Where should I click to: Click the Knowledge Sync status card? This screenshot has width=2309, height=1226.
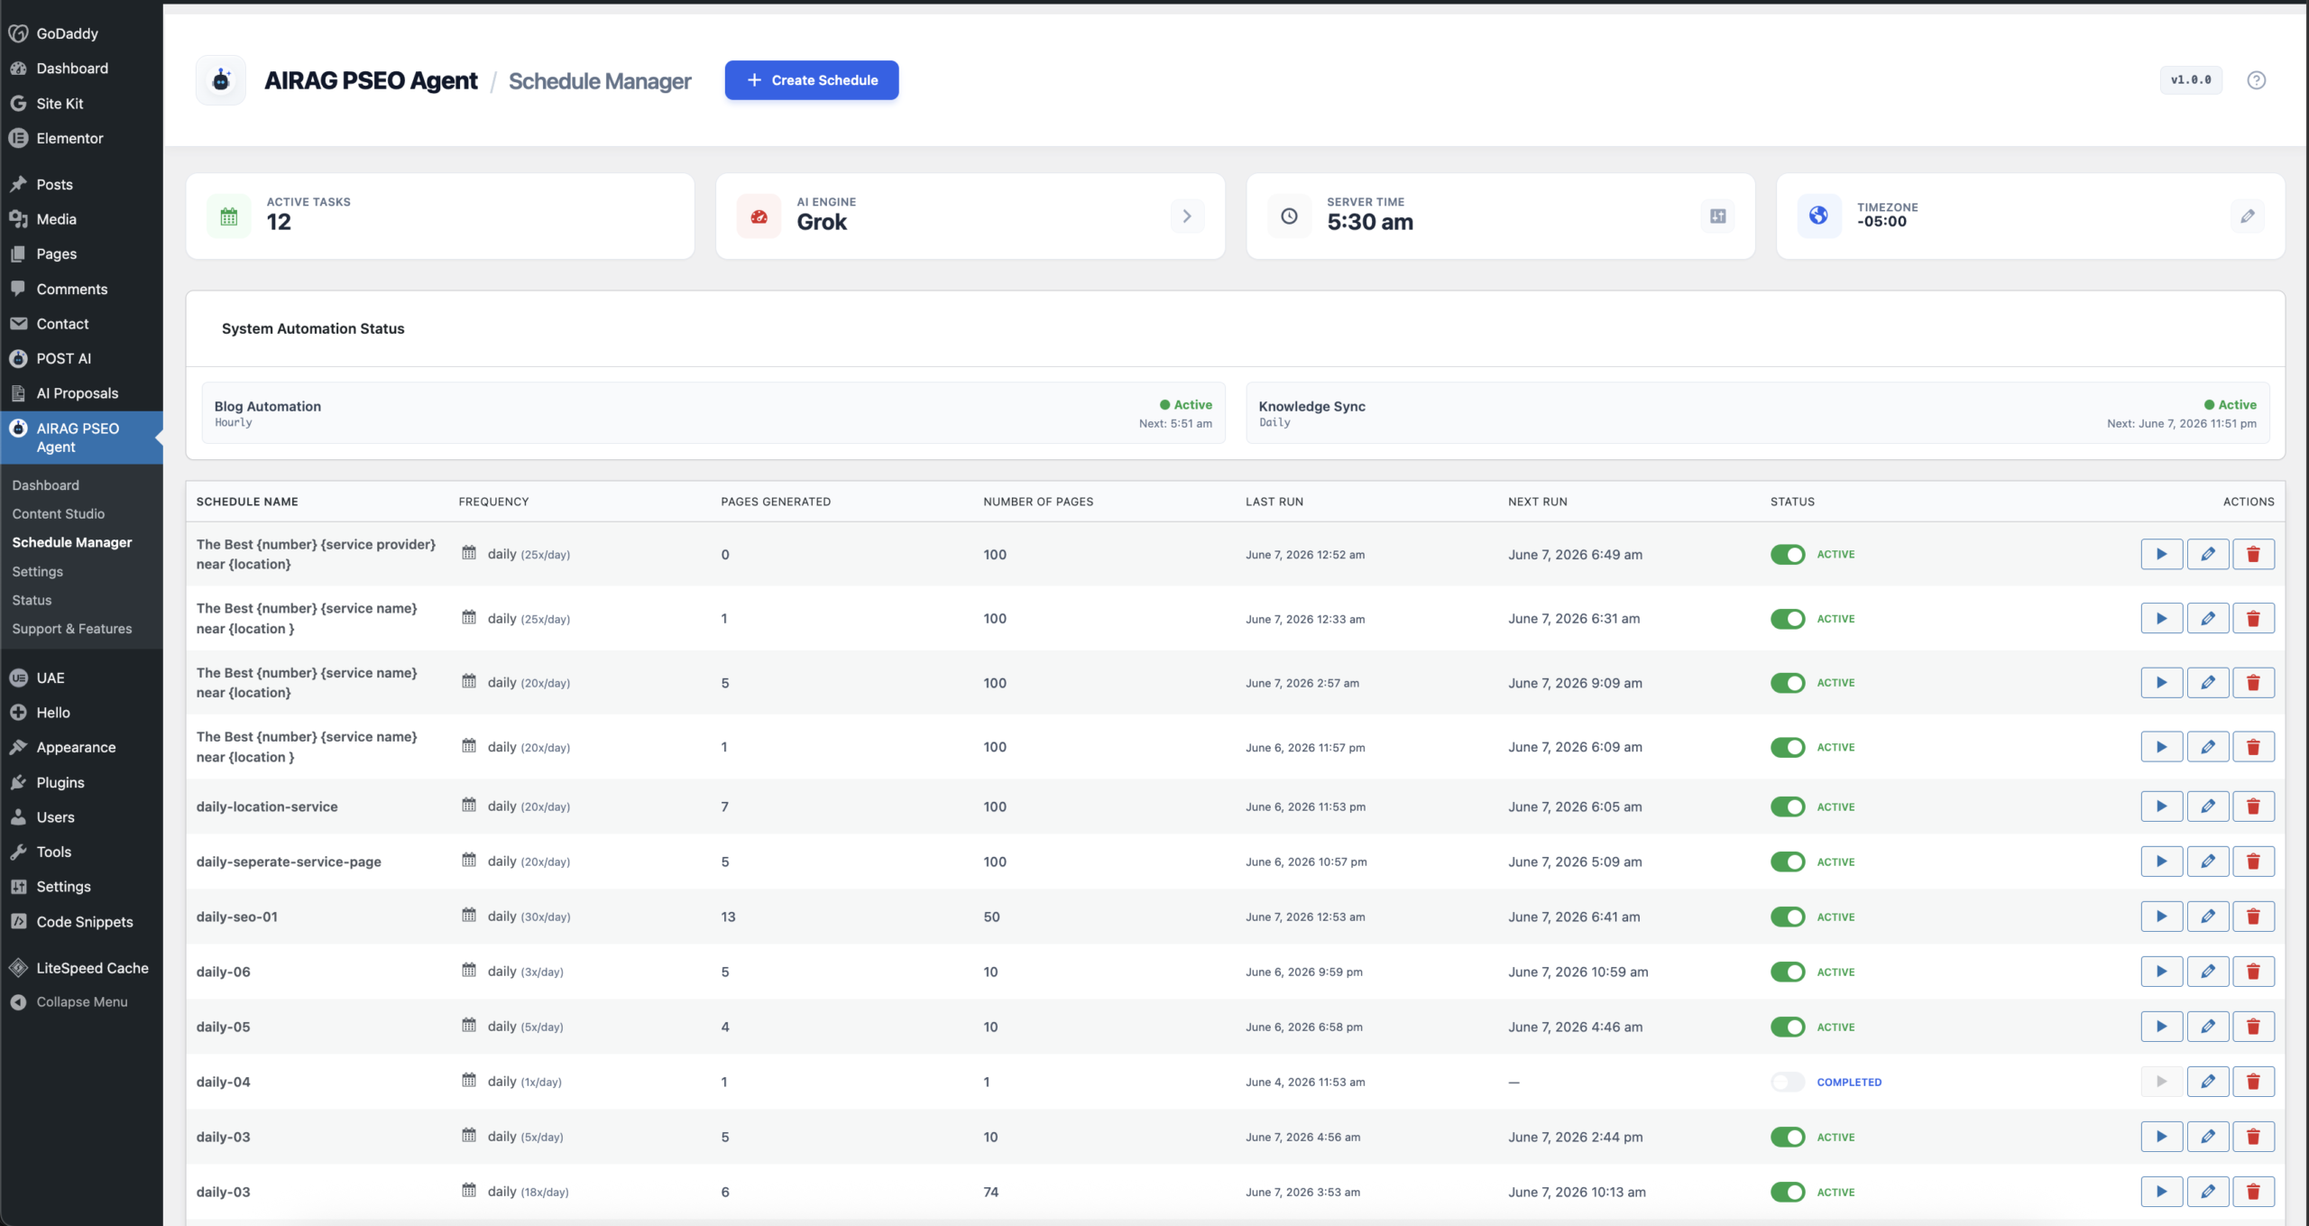(x=1758, y=413)
